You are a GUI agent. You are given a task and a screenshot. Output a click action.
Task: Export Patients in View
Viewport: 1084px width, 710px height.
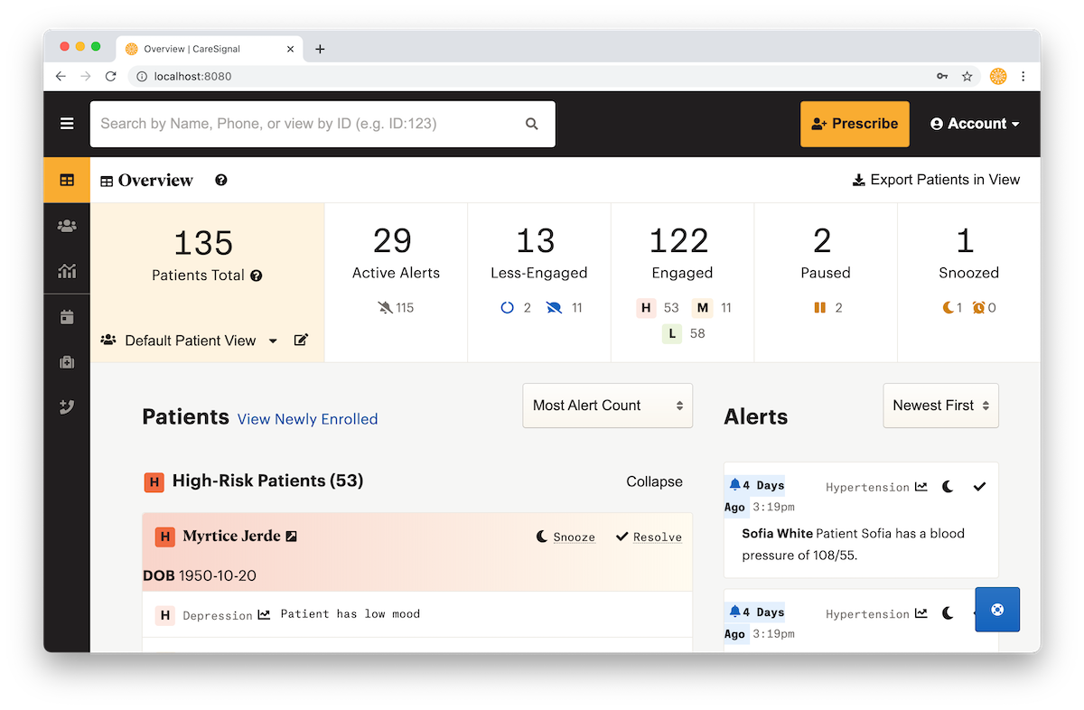pos(936,180)
